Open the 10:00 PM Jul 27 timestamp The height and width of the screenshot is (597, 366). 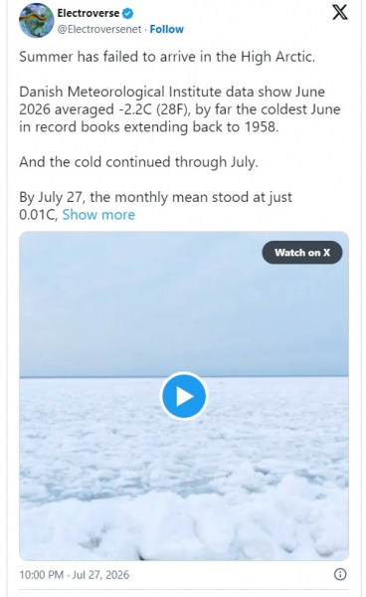tap(75, 574)
